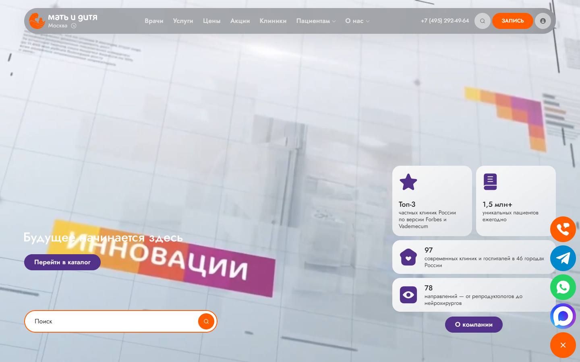
Task: Close the floating contact buttons panel
Action: (x=563, y=345)
